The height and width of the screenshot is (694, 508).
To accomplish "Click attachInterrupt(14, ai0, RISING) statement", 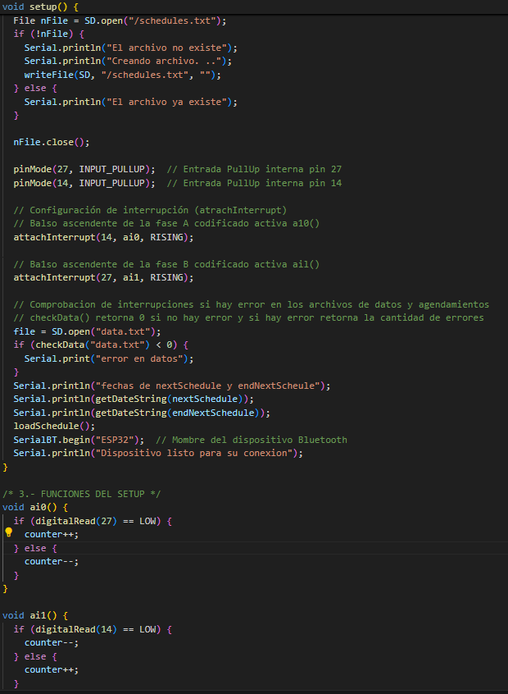I will click(x=103, y=237).
